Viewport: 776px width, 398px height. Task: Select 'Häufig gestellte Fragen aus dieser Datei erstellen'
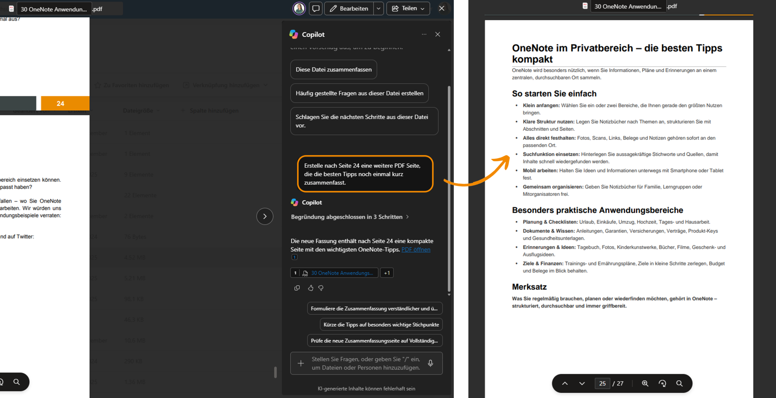click(359, 93)
